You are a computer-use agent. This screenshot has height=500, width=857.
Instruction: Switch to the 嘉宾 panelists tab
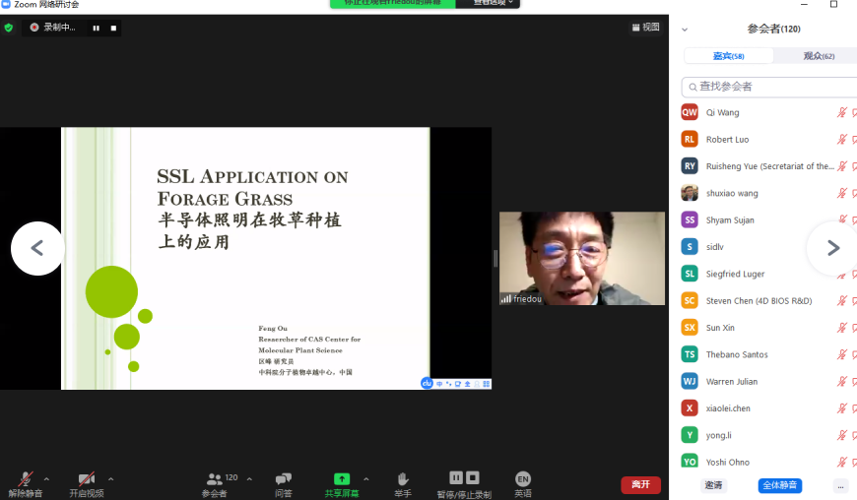[729, 56]
